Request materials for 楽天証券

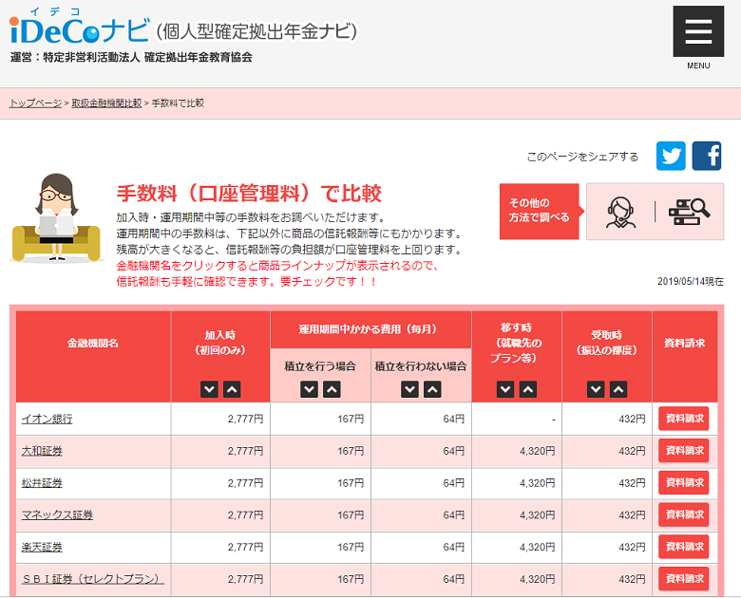tap(684, 547)
